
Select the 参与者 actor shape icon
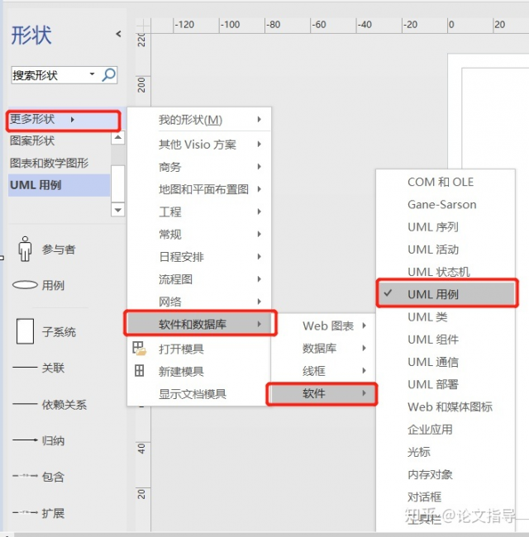click(25, 249)
